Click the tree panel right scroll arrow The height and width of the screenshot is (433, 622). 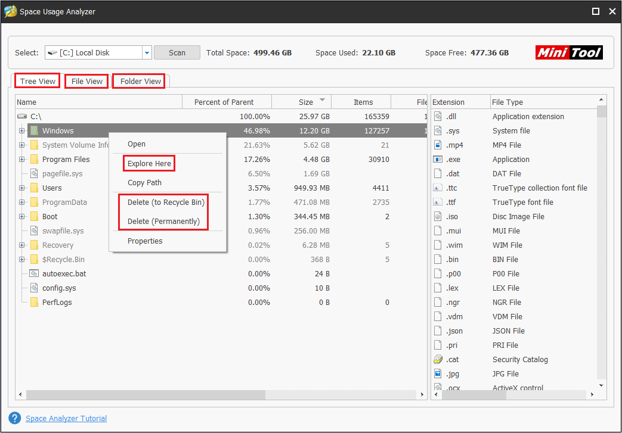[x=422, y=394]
